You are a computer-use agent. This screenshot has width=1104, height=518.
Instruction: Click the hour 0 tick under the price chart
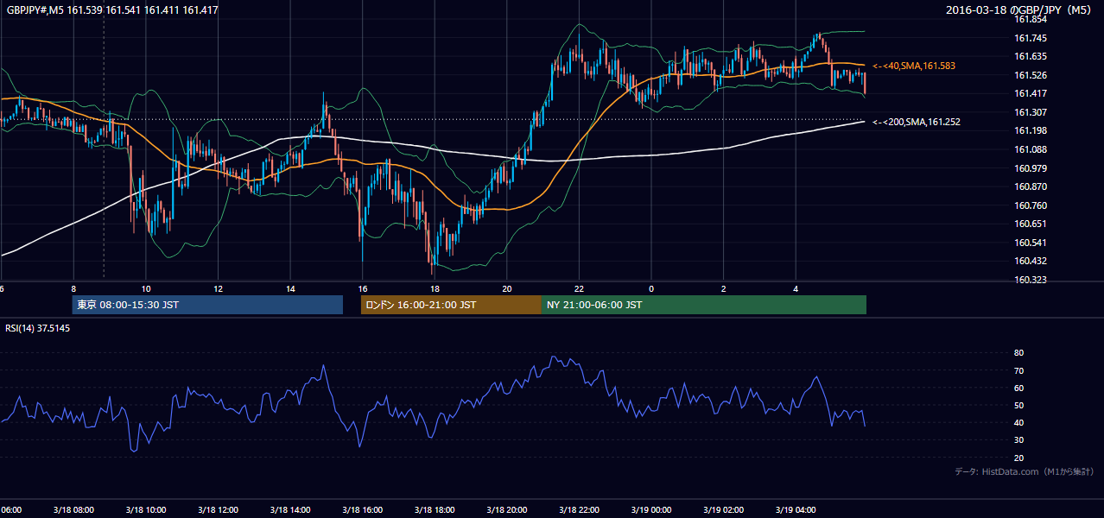[651, 289]
